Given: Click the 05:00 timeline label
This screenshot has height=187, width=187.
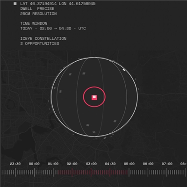Looking at the screenshot, I should tap(129, 164).
